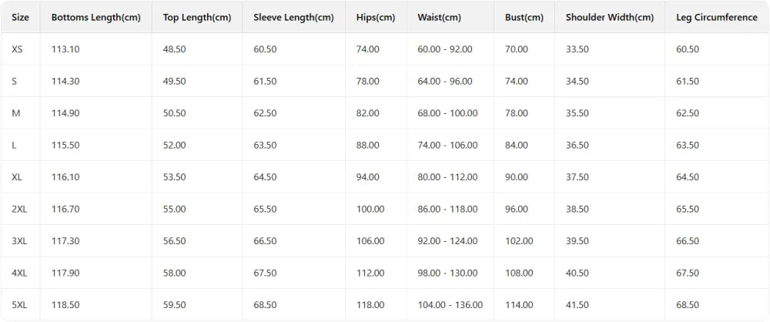Select shoulder width cell 36.50
Viewport: 770px width, 322px height.
click(x=577, y=145)
